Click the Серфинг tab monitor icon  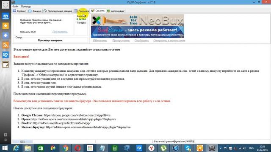(14, 11)
